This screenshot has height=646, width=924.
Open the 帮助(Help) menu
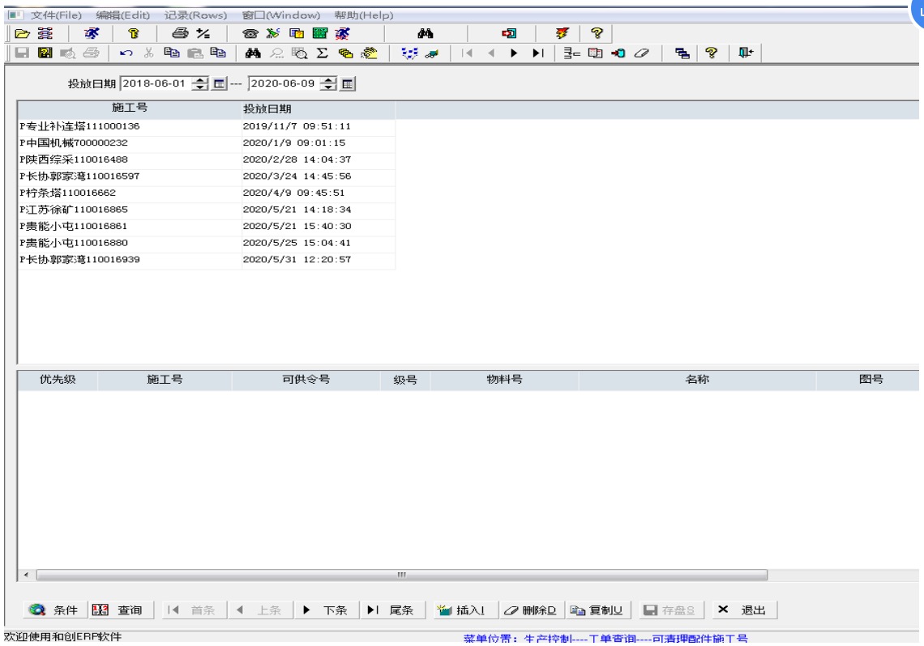[x=364, y=15]
